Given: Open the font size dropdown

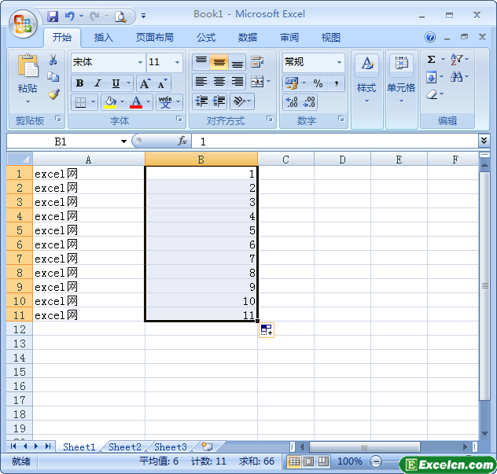Looking at the screenshot, I should coord(177,62).
